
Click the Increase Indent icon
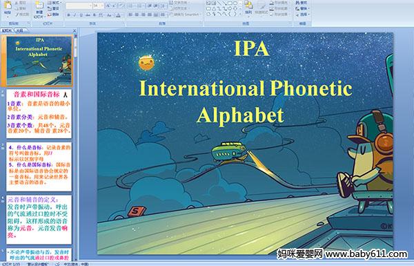[156, 6]
